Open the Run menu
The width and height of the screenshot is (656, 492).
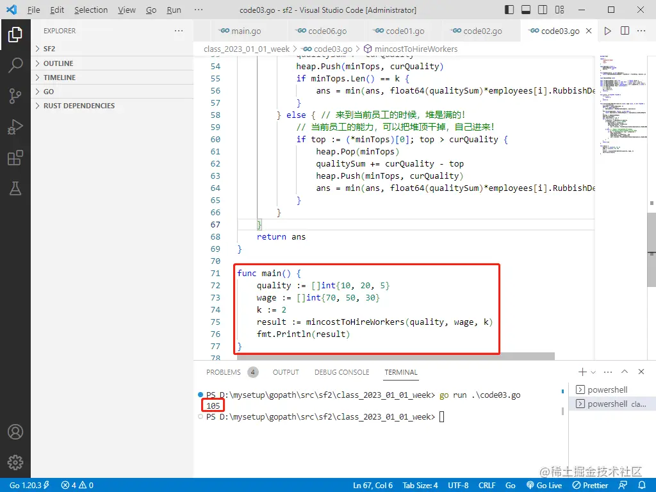pyautogui.click(x=174, y=10)
